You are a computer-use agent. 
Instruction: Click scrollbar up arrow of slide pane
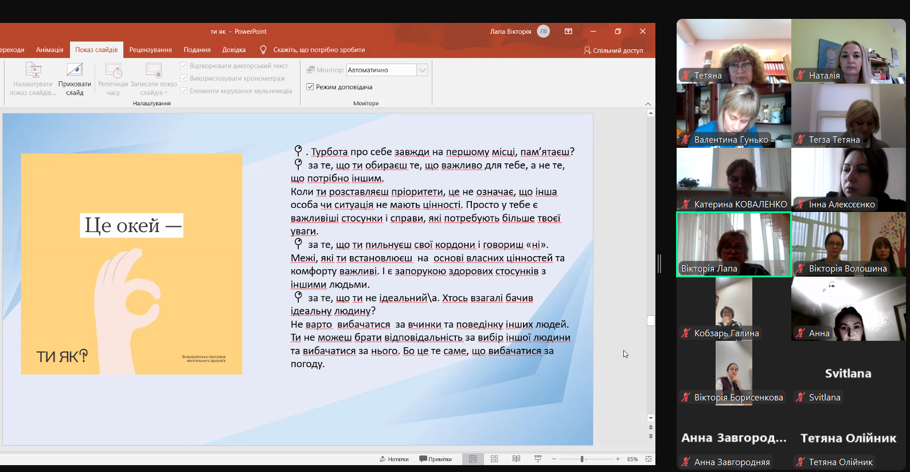pyautogui.click(x=650, y=113)
